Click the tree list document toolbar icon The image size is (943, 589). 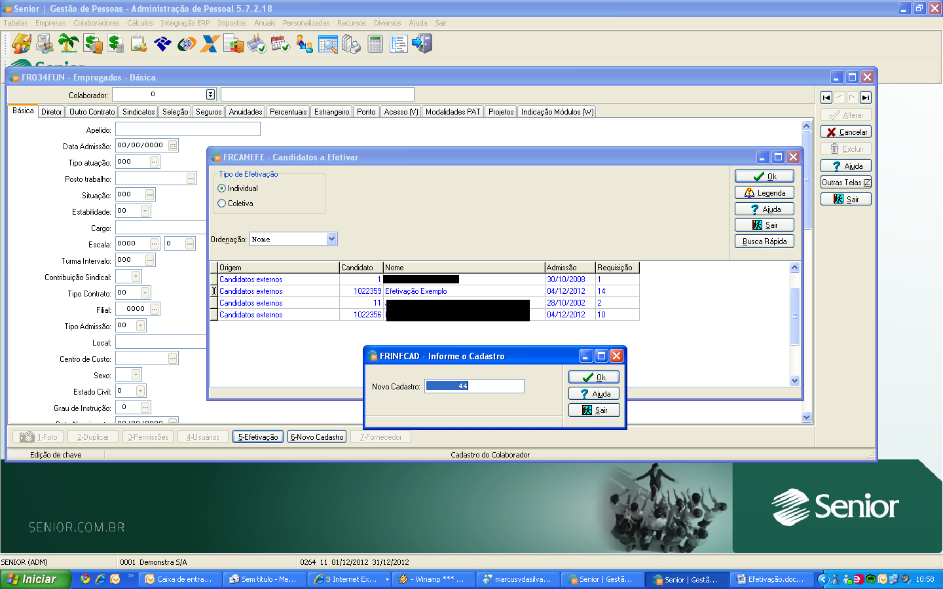pyautogui.click(x=399, y=44)
